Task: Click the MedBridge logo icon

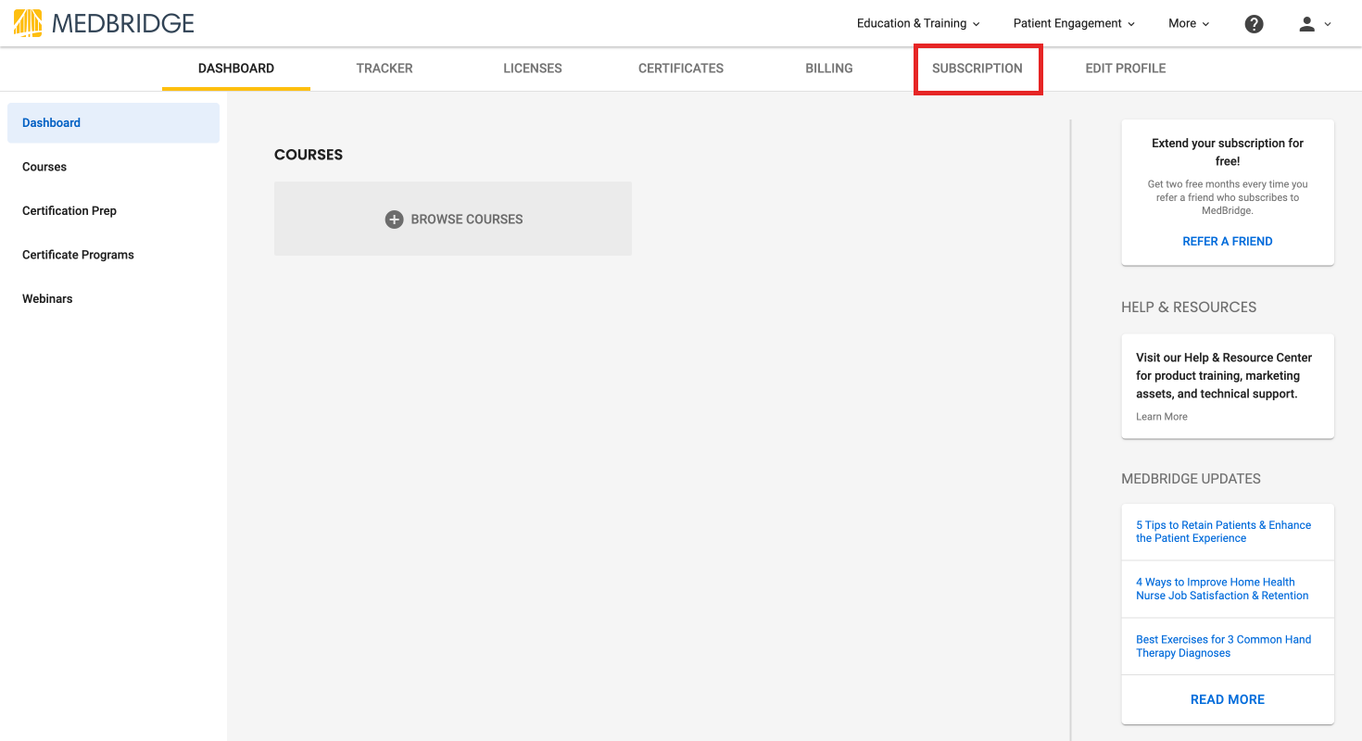Action: point(28,23)
